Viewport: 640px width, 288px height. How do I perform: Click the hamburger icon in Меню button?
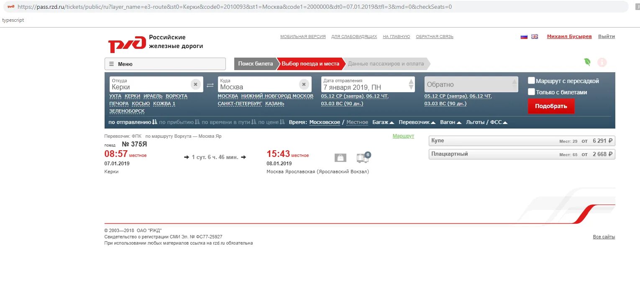click(112, 64)
